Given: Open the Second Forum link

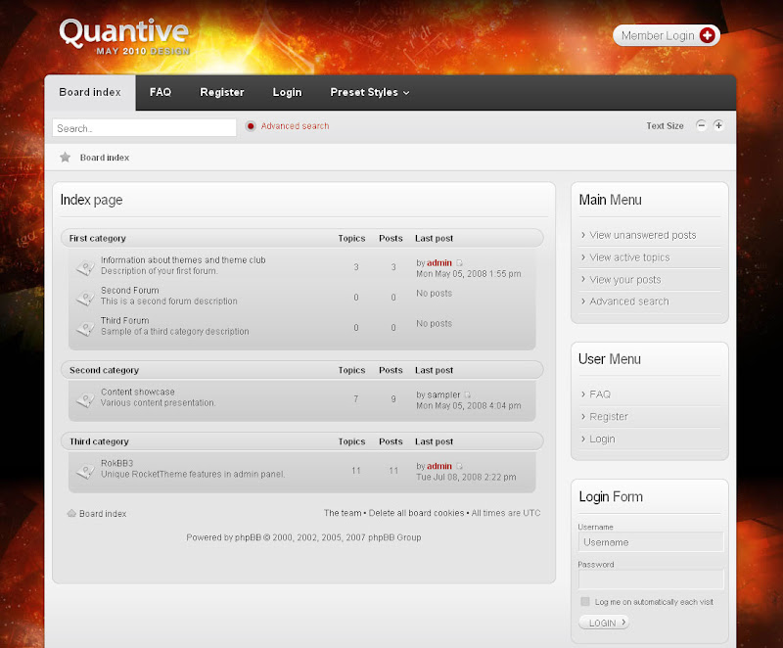Looking at the screenshot, I should pos(130,290).
